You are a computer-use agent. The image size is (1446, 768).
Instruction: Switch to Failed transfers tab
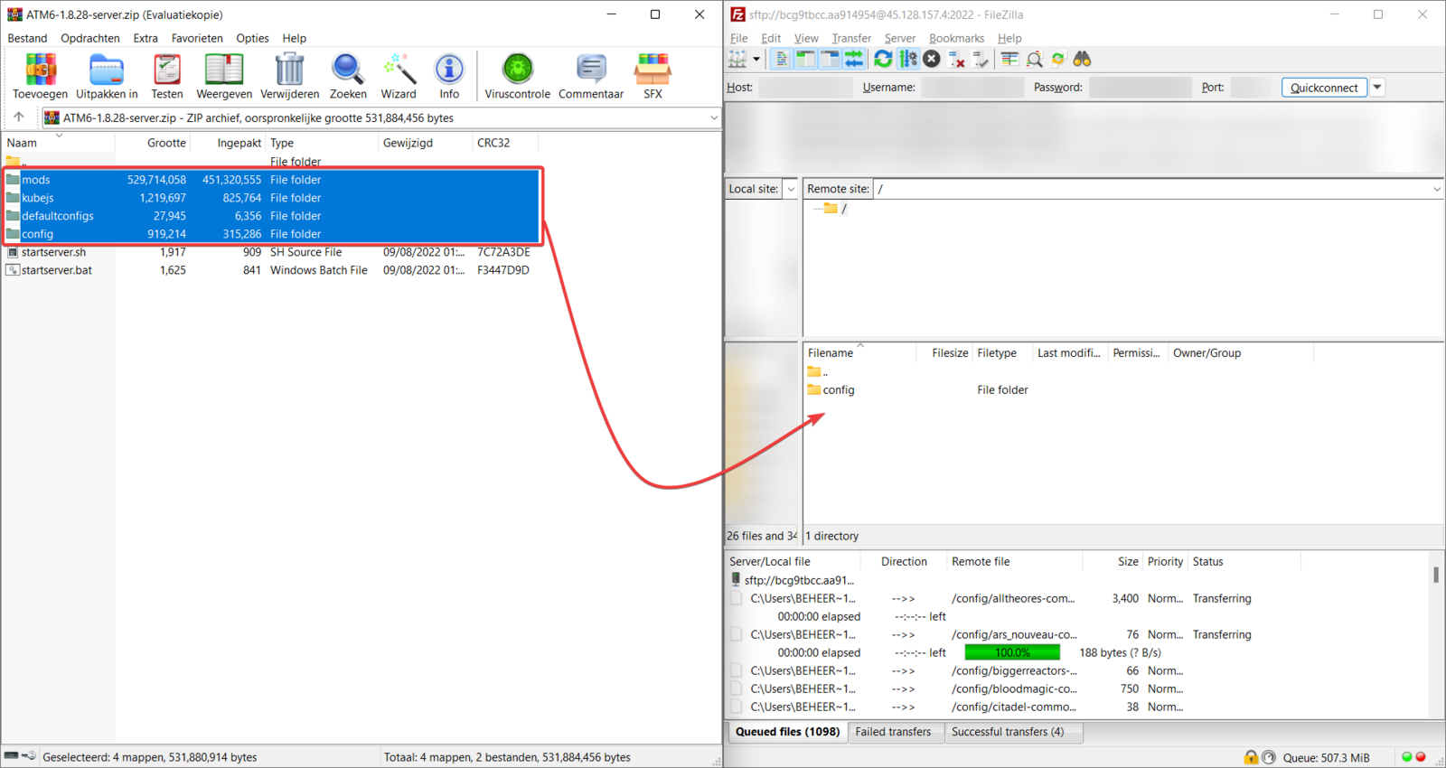[x=893, y=732]
